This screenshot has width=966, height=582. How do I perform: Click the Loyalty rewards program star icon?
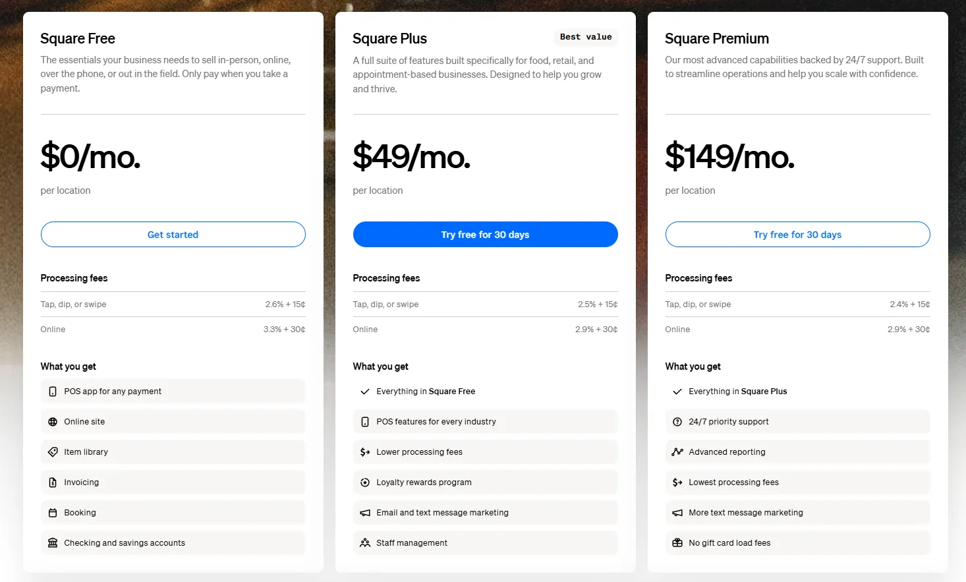(x=365, y=482)
